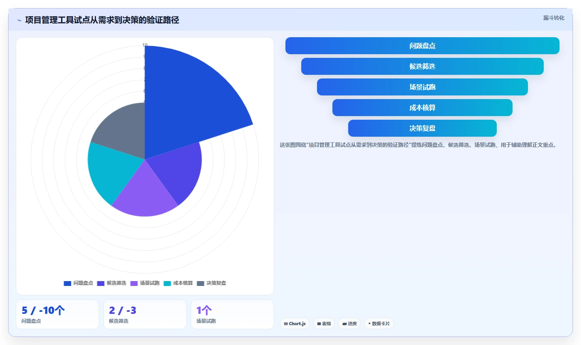Click the description text starting 这张图围绕
The width and height of the screenshot is (581, 345).
[418, 145]
